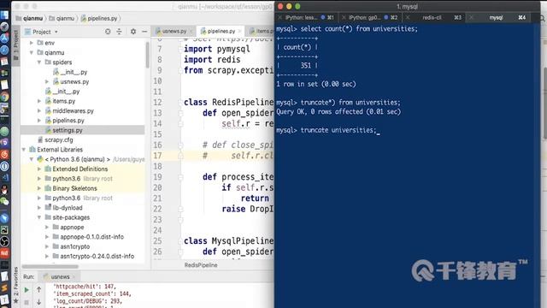This screenshot has height=308, width=547.
Task: Close the mysql terminal tab
Action: pyautogui.click(x=471, y=17)
